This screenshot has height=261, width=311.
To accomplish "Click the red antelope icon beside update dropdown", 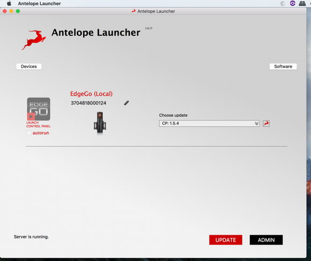I will [266, 123].
